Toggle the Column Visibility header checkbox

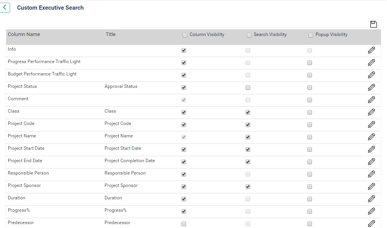[185, 35]
